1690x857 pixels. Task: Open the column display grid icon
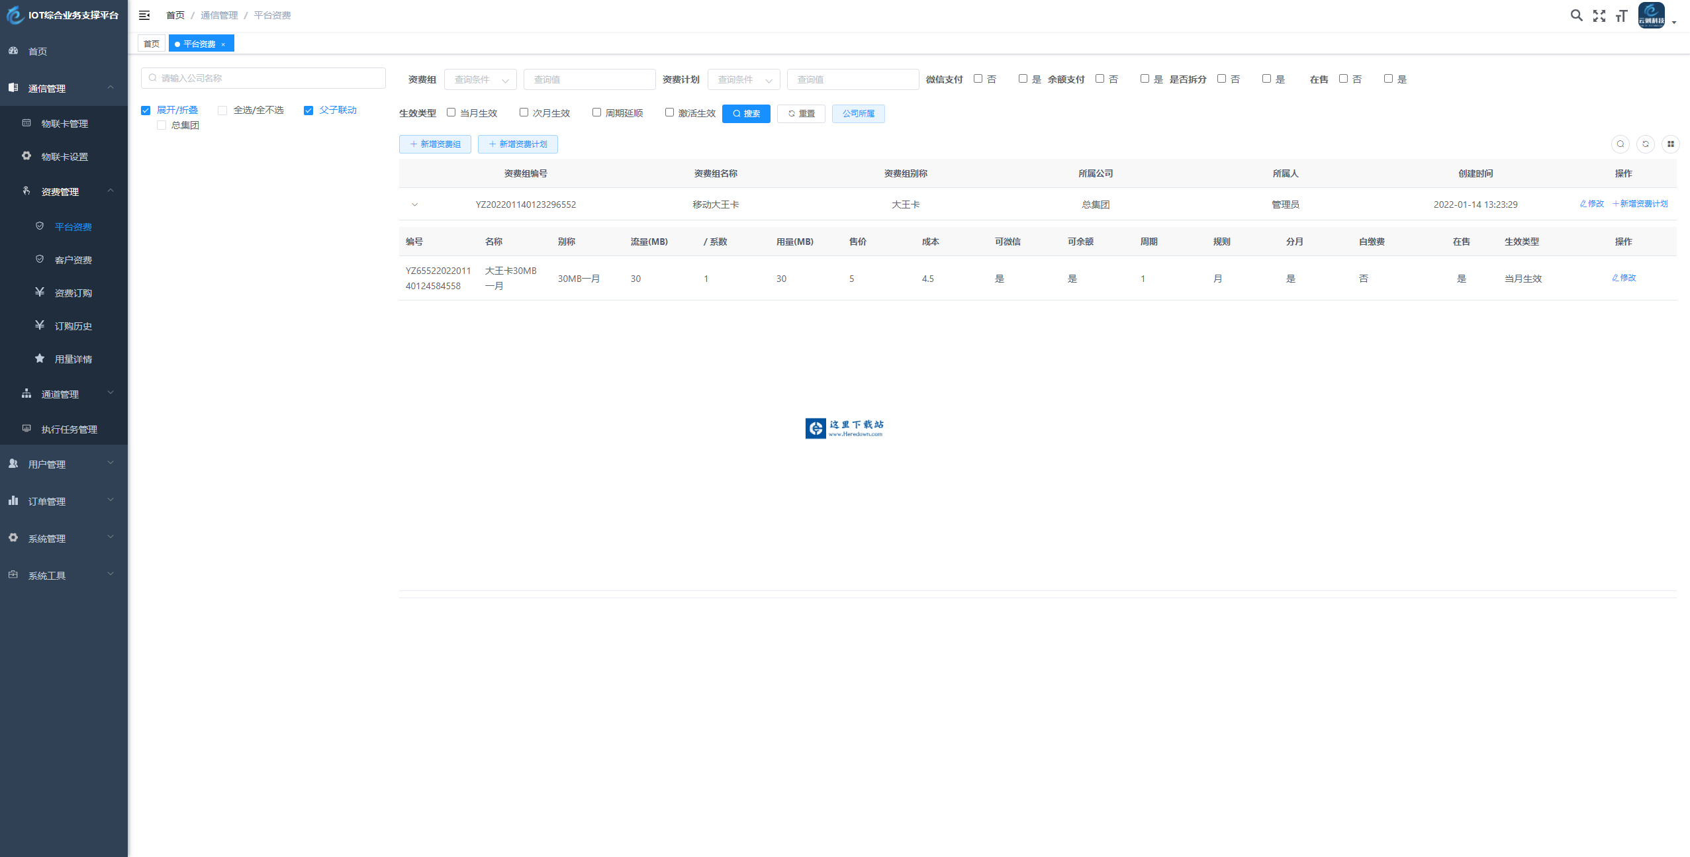click(1670, 144)
